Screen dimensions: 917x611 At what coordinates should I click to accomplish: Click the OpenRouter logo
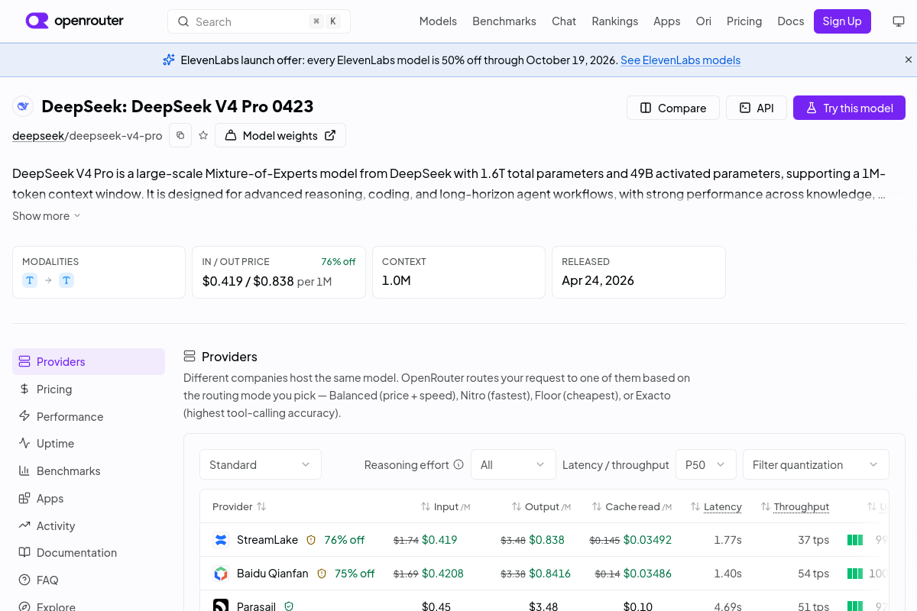75,21
